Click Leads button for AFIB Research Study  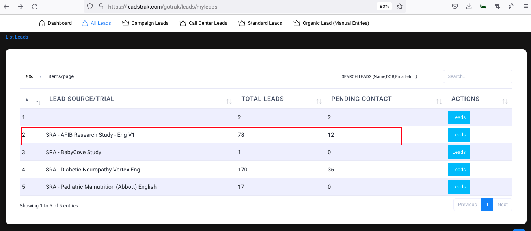click(x=459, y=135)
